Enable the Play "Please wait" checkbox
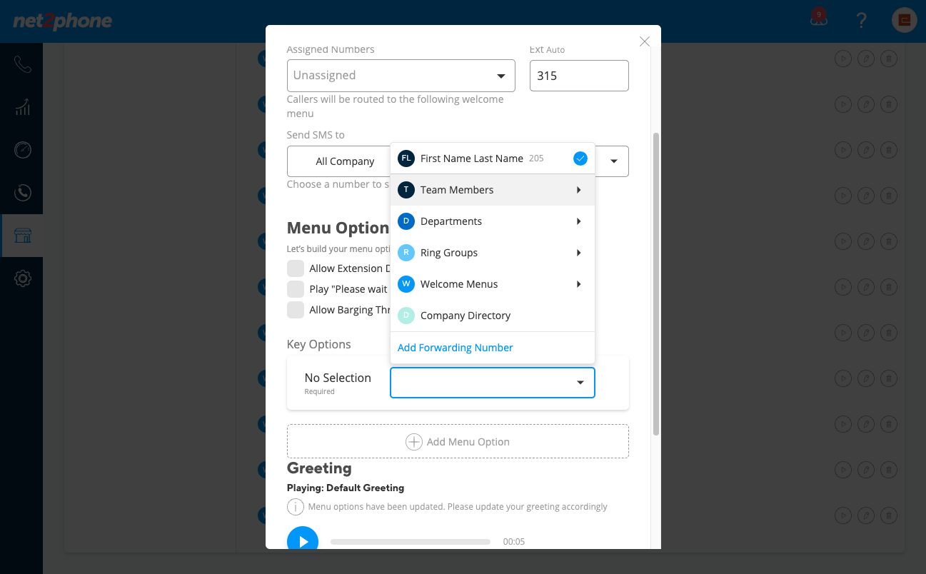The height and width of the screenshot is (574, 926). click(x=296, y=289)
